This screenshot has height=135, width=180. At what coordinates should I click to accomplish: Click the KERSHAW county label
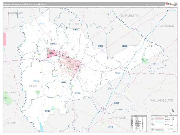point(15,13)
